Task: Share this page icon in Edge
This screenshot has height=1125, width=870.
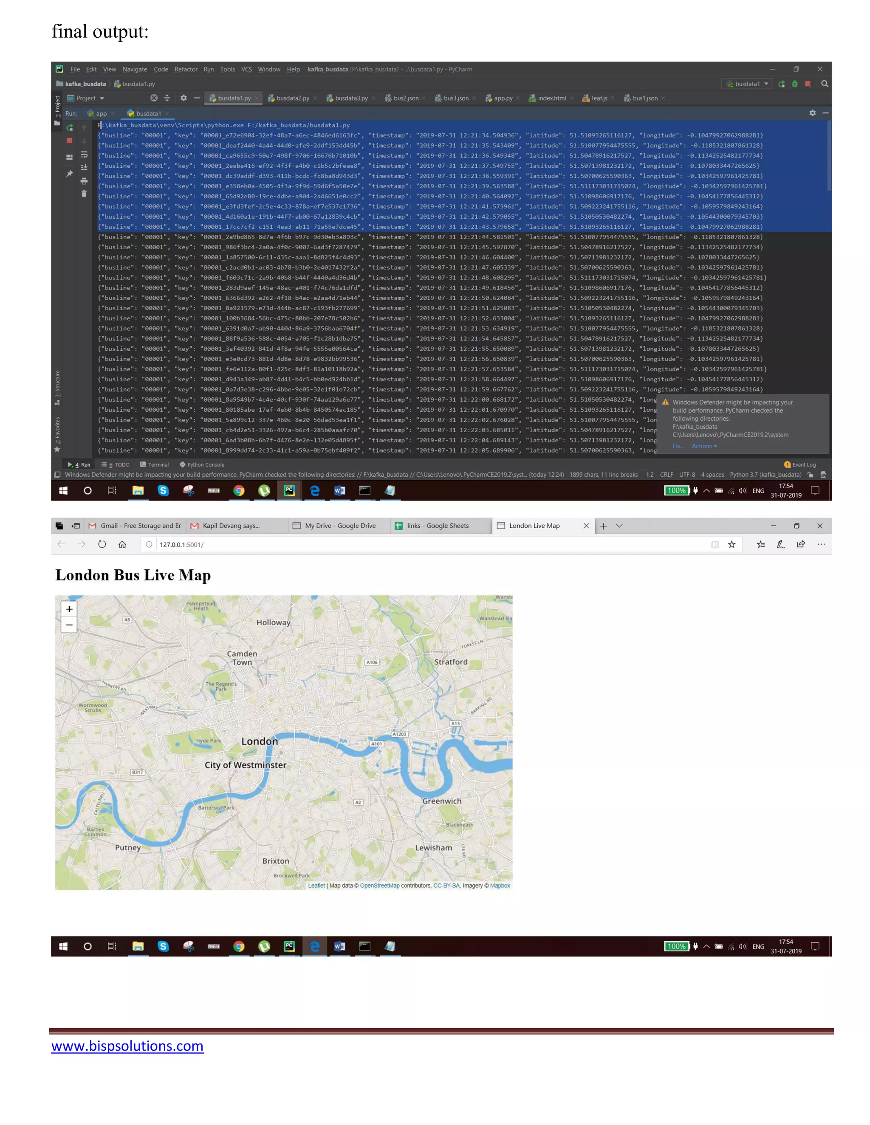Action: point(801,544)
